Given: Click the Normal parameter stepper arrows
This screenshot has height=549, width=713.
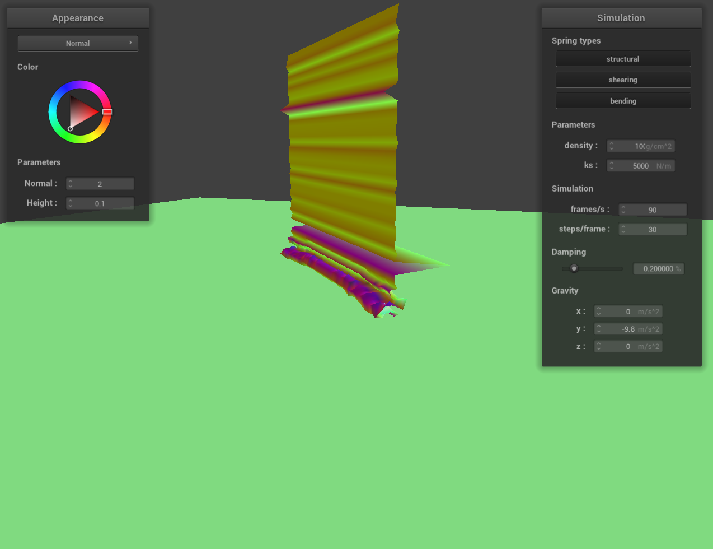Looking at the screenshot, I should pos(71,184).
